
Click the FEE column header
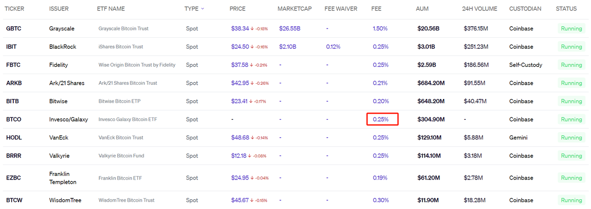376,9
